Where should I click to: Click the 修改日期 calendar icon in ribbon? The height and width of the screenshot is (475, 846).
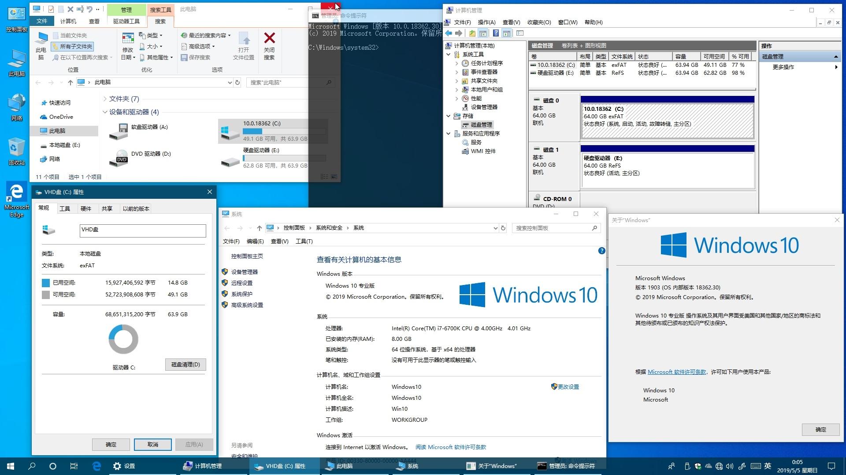pos(128,38)
